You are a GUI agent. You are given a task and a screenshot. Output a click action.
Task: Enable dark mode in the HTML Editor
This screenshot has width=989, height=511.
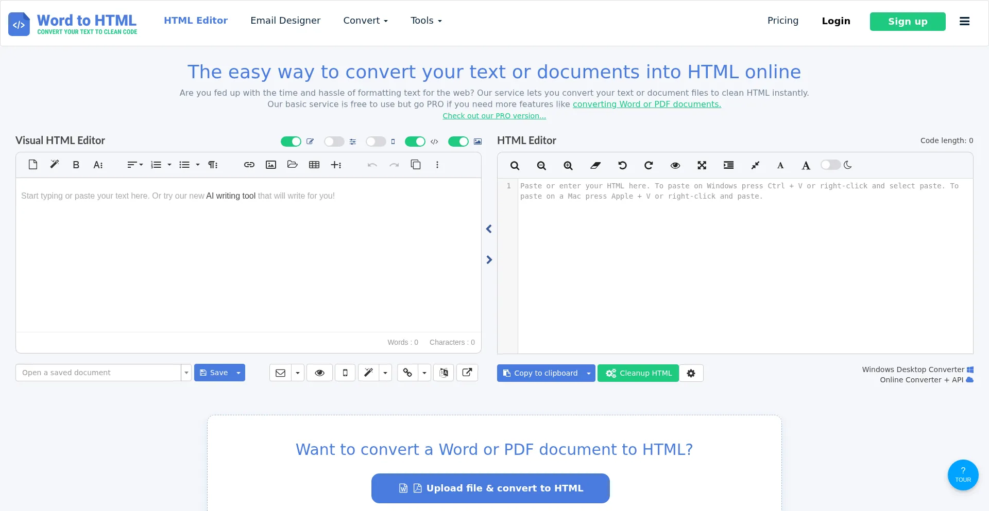[x=831, y=165]
